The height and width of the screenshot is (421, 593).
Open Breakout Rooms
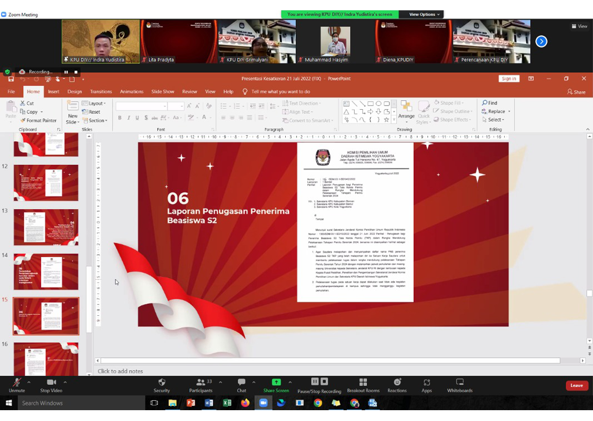[363, 384]
